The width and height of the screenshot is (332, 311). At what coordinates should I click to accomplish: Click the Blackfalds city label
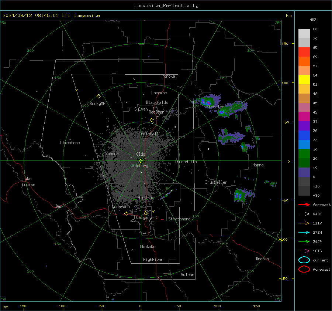[157, 102]
